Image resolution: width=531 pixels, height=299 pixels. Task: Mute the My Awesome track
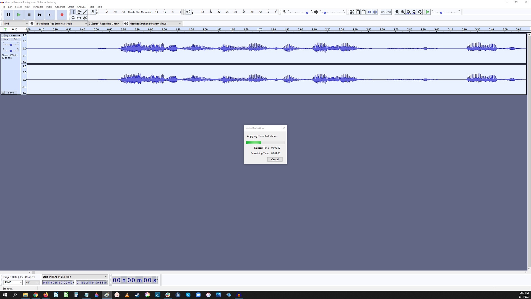pyautogui.click(x=6, y=39)
